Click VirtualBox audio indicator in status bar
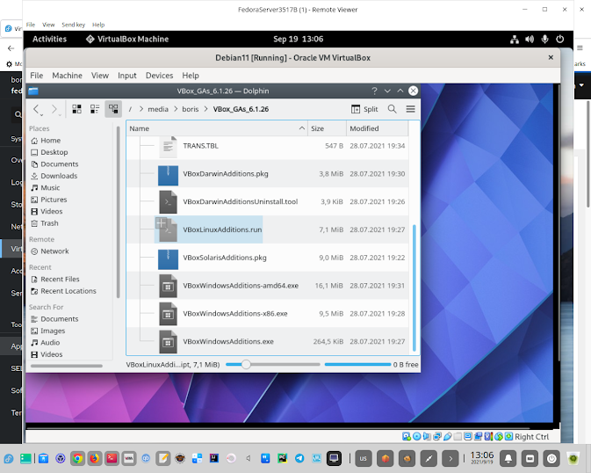The width and height of the screenshot is (591, 473). coord(427,437)
